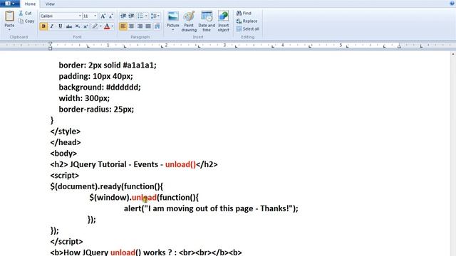Click the Replace button

pyautogui.click(x=247, y=21)
